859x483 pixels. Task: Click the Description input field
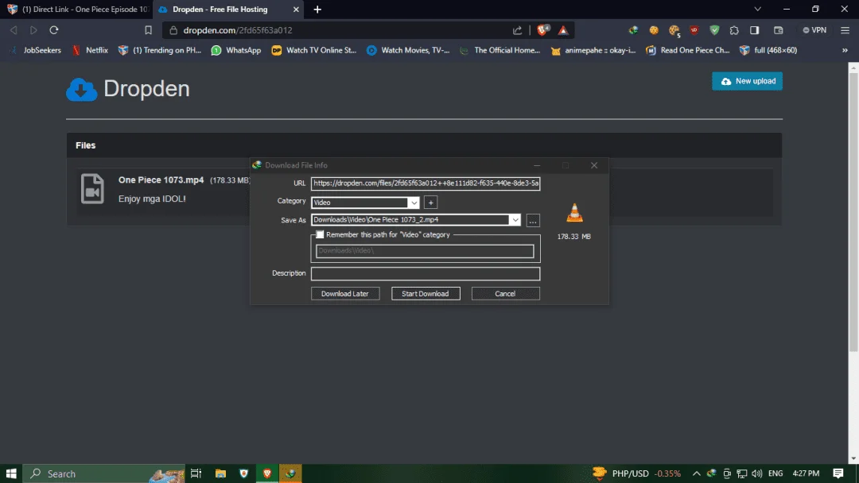click(x=426, y=273)
